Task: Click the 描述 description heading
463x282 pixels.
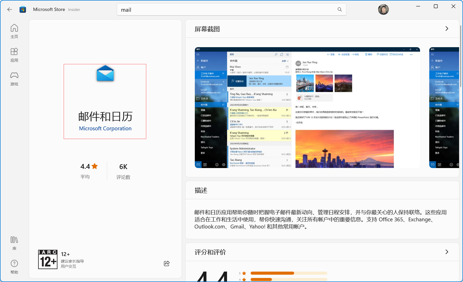Action: 201,190
